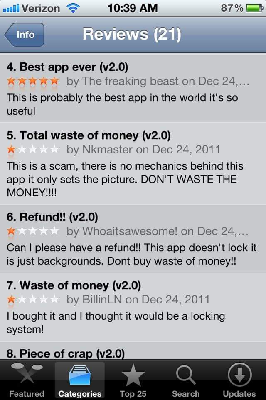Image resolution: width=266 pixels, height=400 pixels.
Task: Tap the one-star rating by Nkmaster
Action: 33,150
